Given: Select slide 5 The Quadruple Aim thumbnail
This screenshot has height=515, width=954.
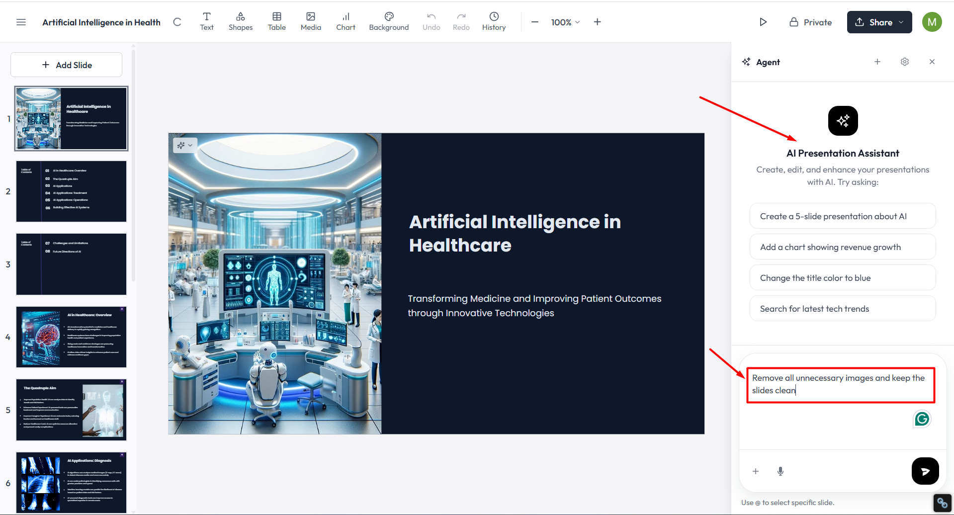Looking at the screenshot, I should click(71, 410).
